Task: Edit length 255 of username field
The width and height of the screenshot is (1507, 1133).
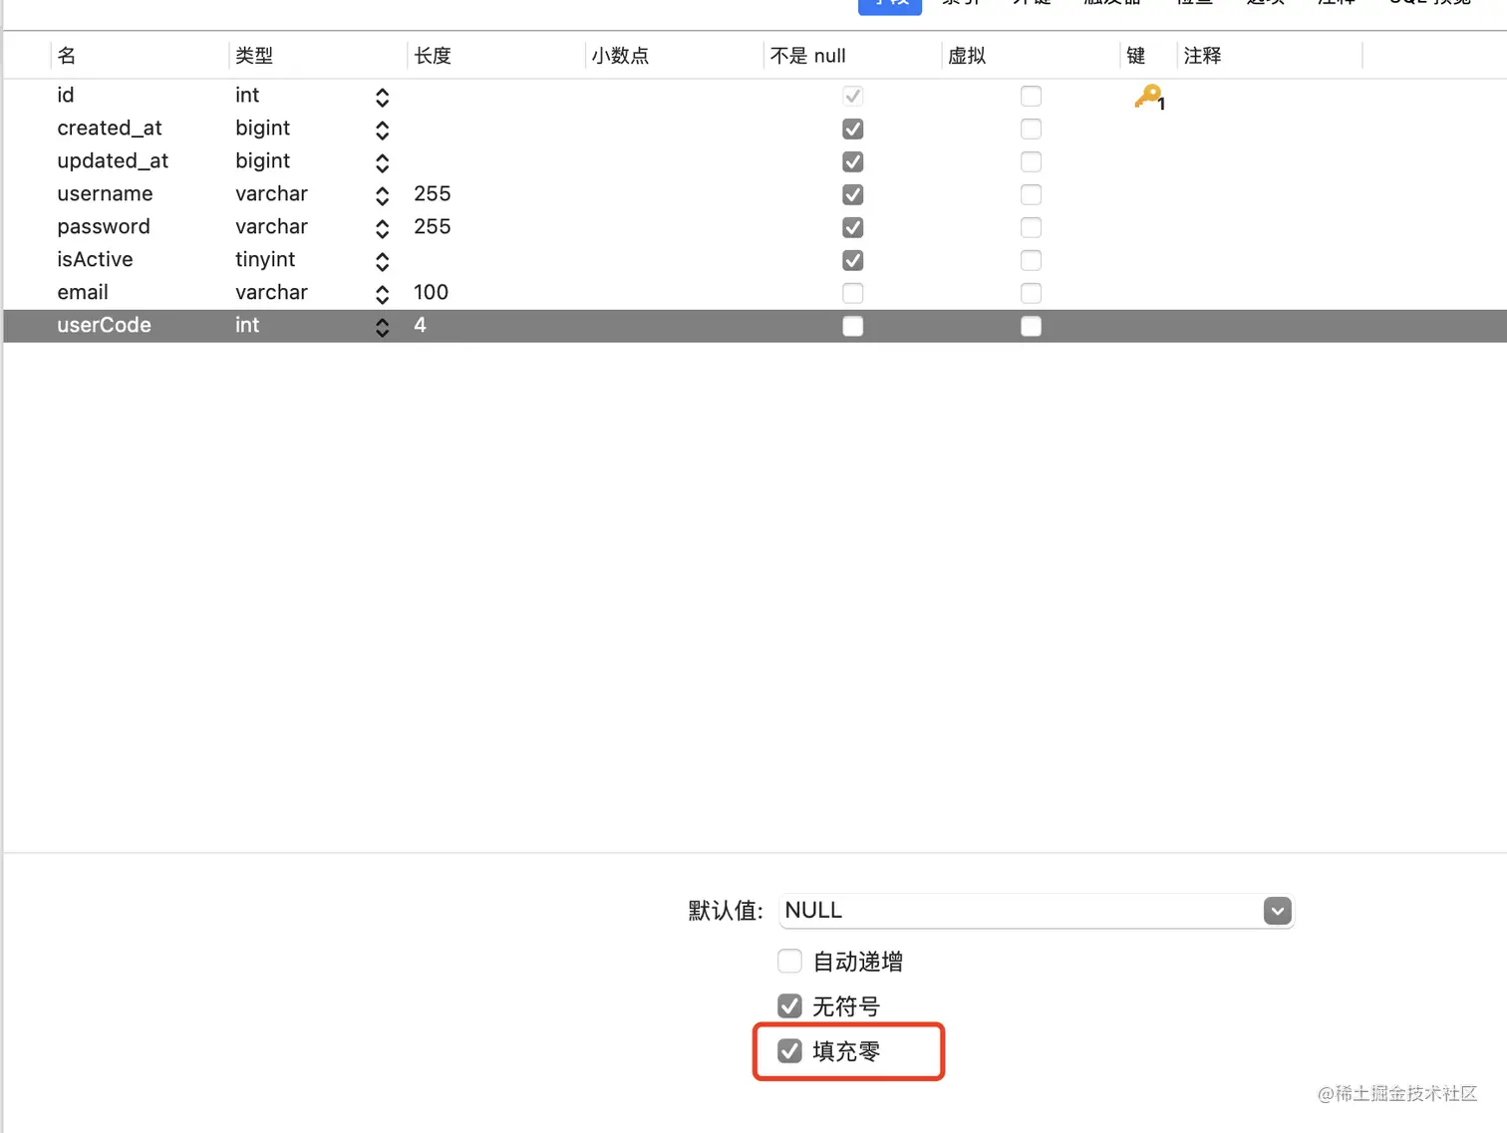Action: [x=433, y=193]
